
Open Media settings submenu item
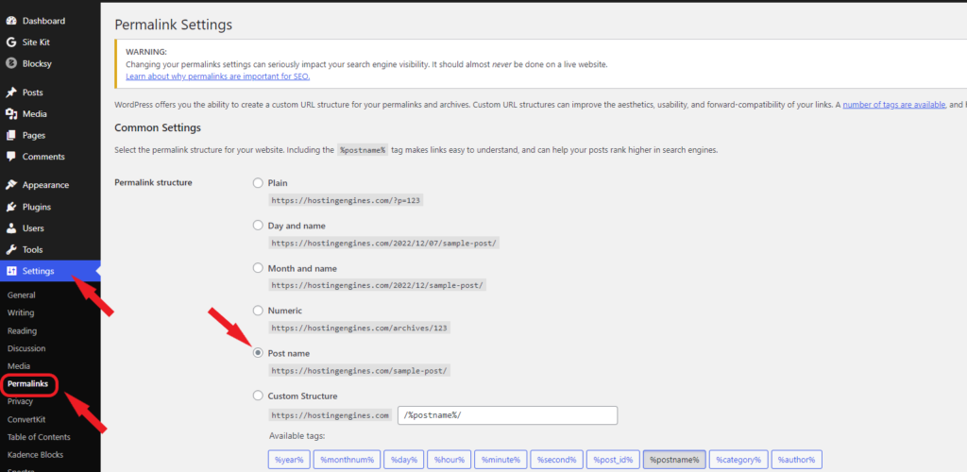pos(19,366)
